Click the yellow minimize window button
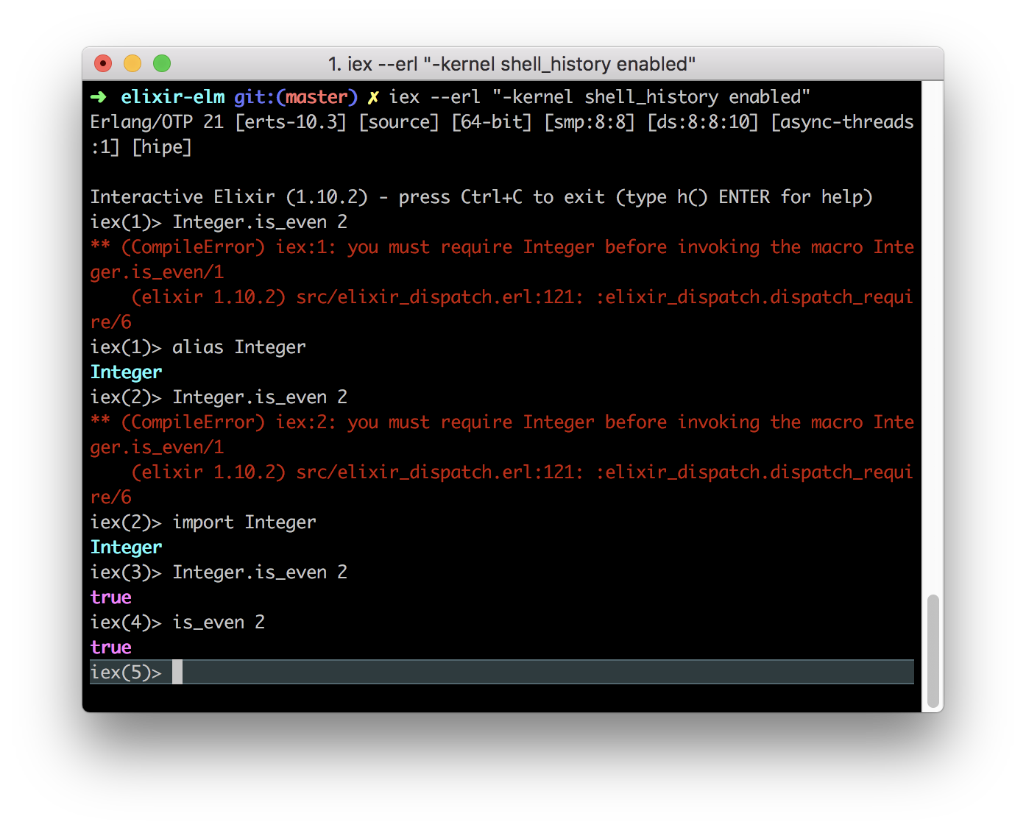This screenshot has width=1026, height=830. (132, 64)
